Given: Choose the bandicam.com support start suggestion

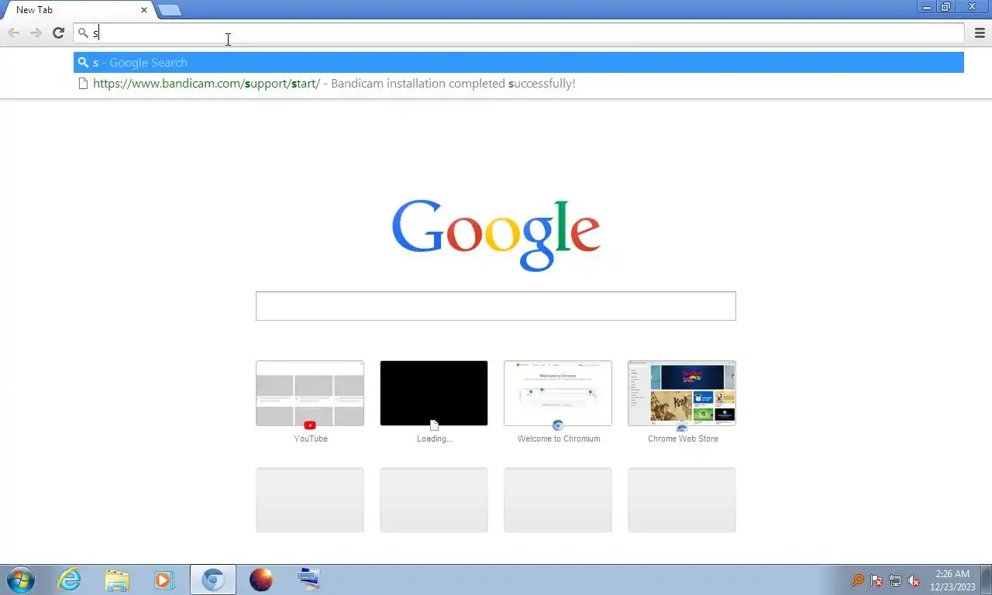Looking at the screenshot, I should tap(518, 84).
